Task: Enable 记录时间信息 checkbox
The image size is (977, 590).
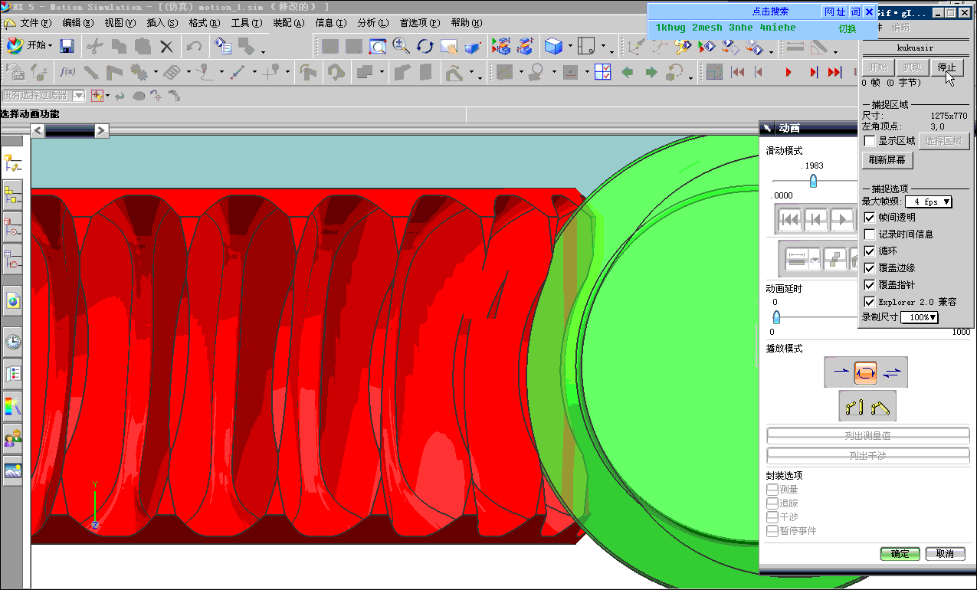Action: (869, 234)
